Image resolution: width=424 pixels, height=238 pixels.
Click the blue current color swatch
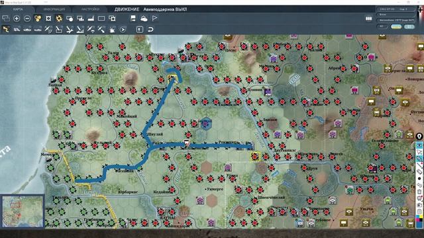click(x=419, y=224)
